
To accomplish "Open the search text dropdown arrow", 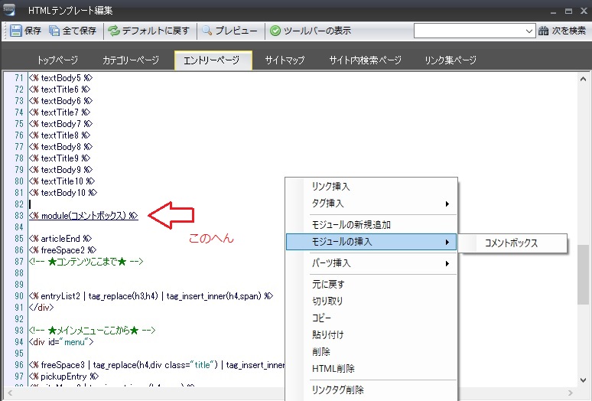I will pos(530,31).
